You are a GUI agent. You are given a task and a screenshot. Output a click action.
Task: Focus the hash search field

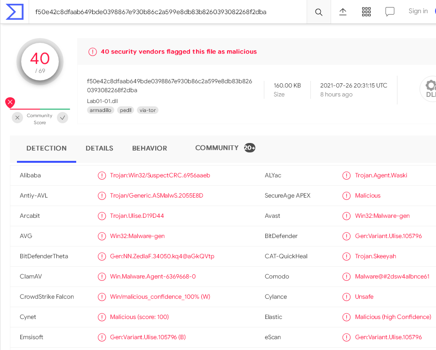tap(167, 12)
